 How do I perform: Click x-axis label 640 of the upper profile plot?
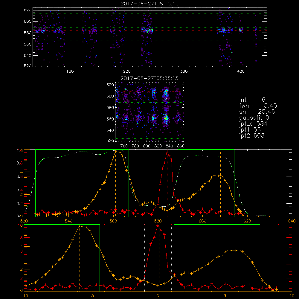pyautogui.click(x=292, y=221)
